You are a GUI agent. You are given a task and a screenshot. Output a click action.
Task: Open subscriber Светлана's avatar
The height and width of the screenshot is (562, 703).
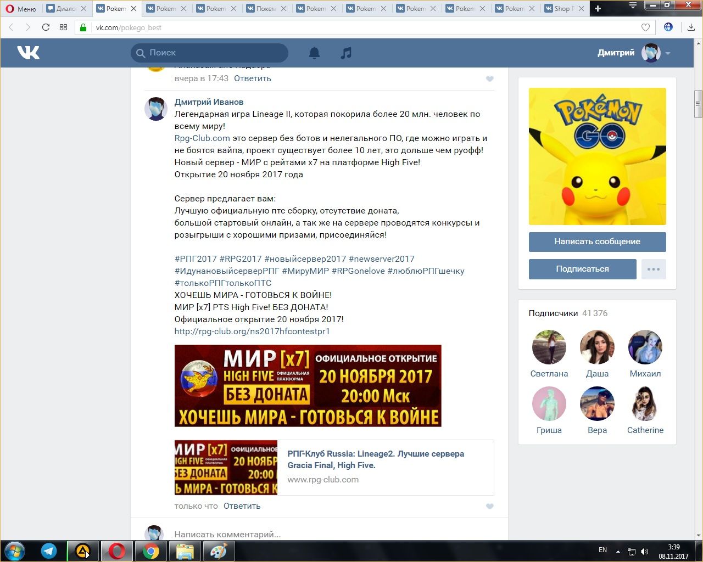coord(549,347)
